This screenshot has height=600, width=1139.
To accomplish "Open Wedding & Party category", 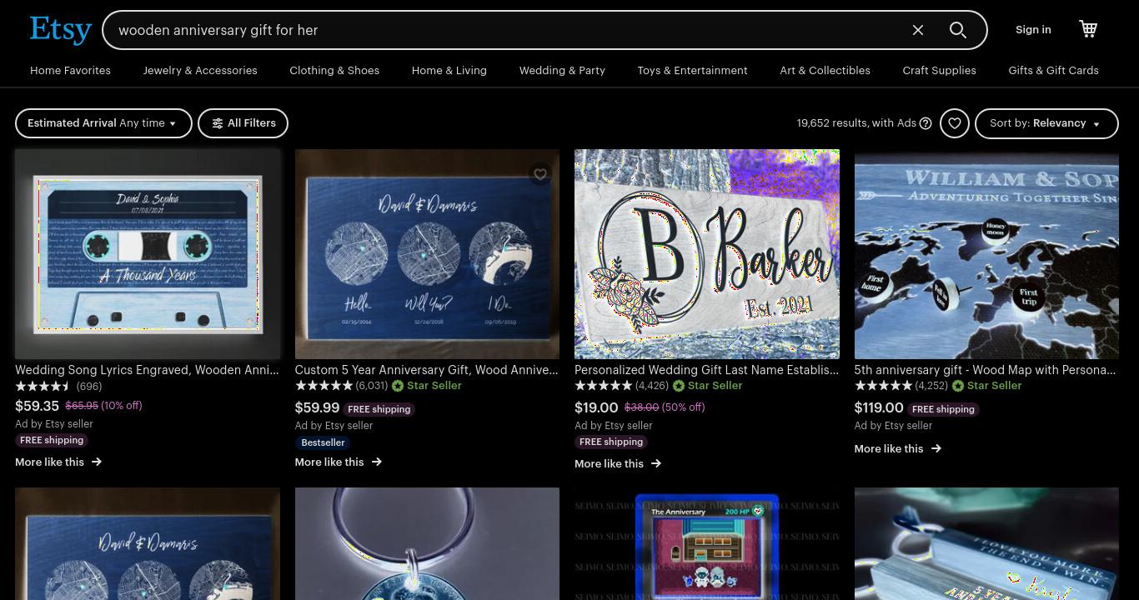I will click(x=562, y=71).
